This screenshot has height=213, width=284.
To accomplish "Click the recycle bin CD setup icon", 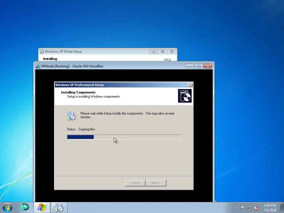I will click(x=71, y=116).
